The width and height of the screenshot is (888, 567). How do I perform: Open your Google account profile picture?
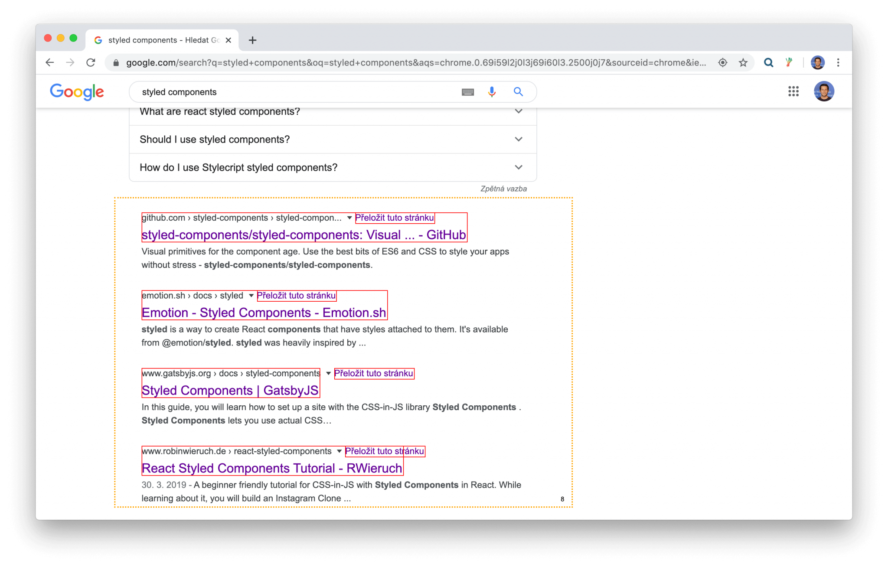[823, 91]
